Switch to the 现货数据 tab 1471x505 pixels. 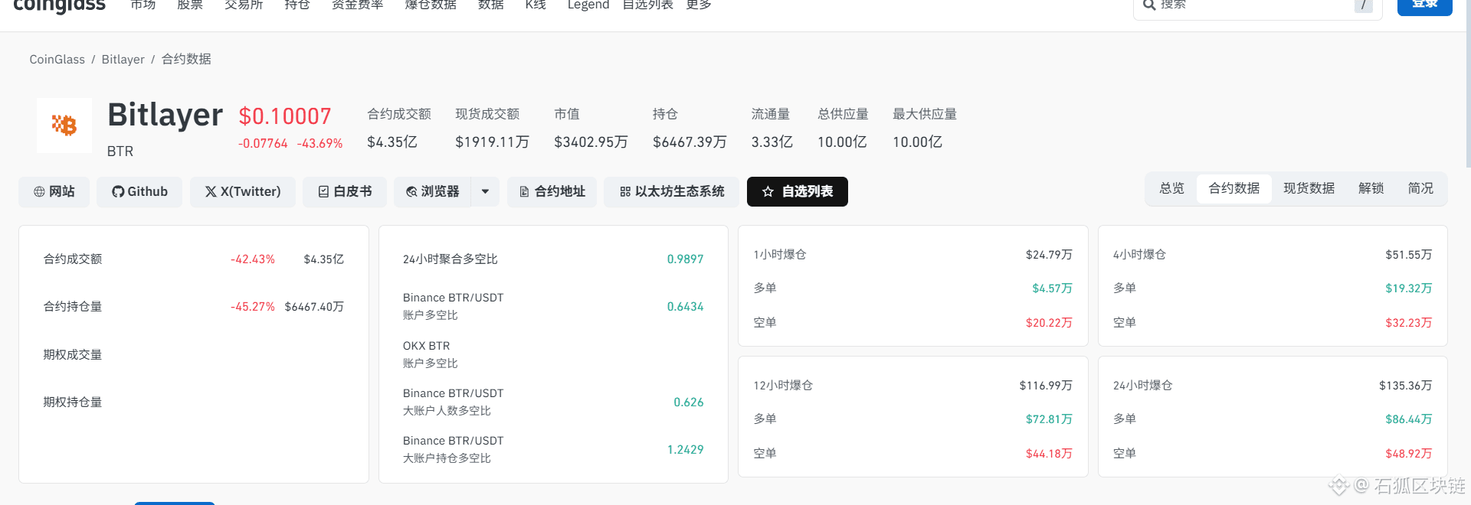point(1309,188)
